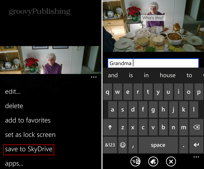Tap the 's' key

123,109
